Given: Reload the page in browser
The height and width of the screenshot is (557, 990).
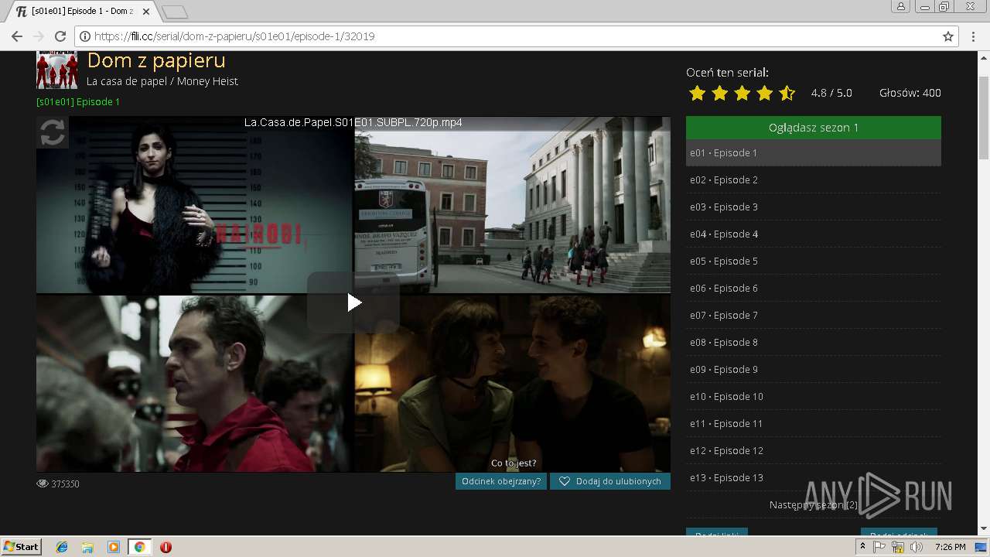Looking at the screenshot, I should 60,36.
